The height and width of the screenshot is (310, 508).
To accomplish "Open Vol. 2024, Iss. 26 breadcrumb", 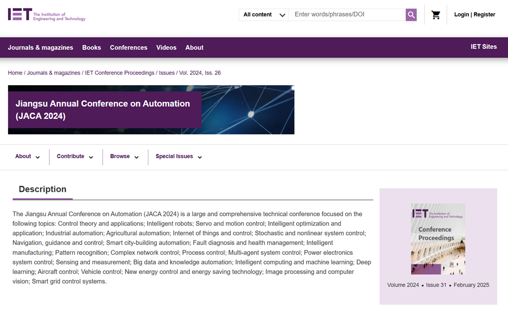I will [x=200, y=73].
